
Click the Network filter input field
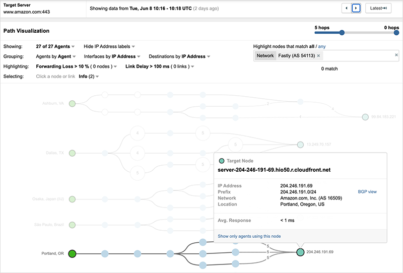(x=358, y=56)
